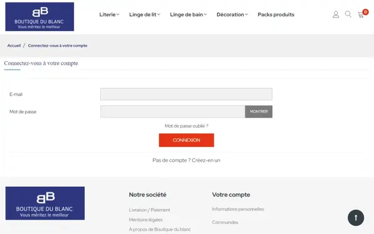This screenshot has width=374, height=234.
Task: Go to Accueil in breadcrumb
Action: click(14, 45)
